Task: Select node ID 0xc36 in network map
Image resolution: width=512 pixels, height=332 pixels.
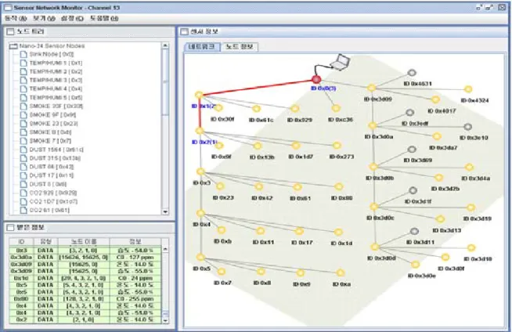Action: coord(336,108)
